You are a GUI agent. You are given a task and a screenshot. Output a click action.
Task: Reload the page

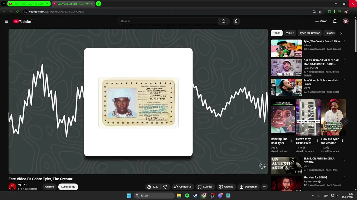17,12
